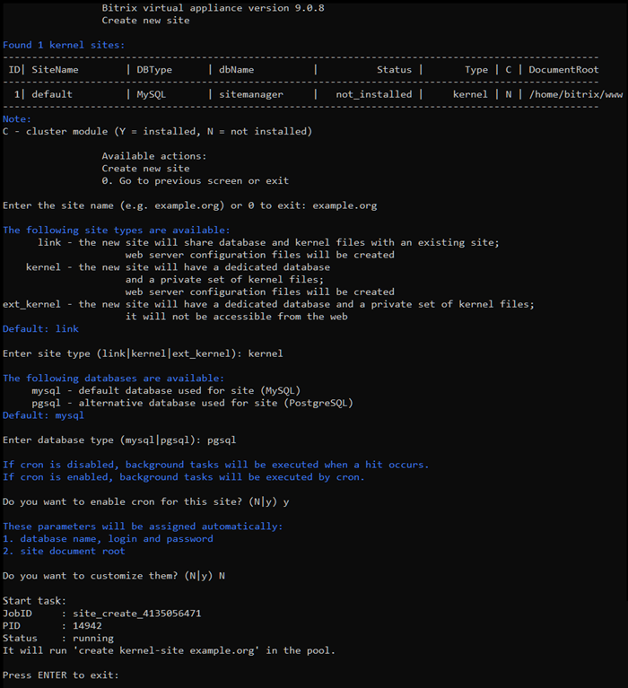Viewport: 628px width, 688px height.
Task: Click the 'Enter site type' prompt line
Action: tap(142, 353)
